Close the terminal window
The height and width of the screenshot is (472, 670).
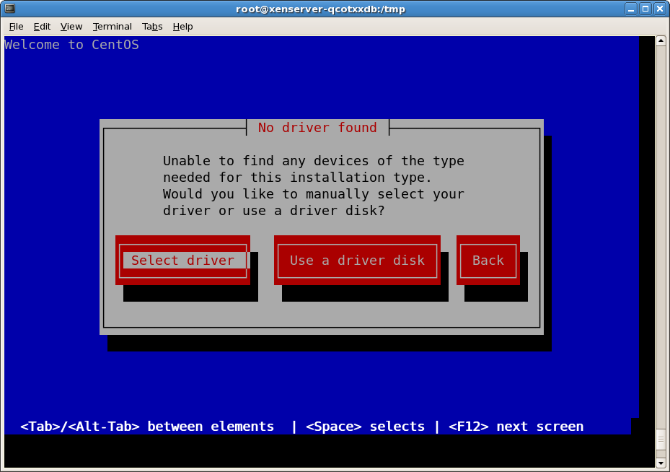click(x=659, y=9)
